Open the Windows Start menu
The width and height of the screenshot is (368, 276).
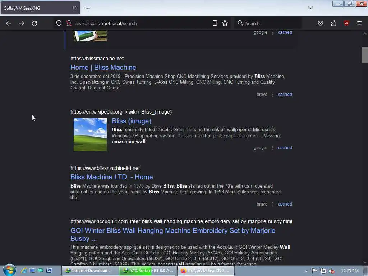[10, 270]
